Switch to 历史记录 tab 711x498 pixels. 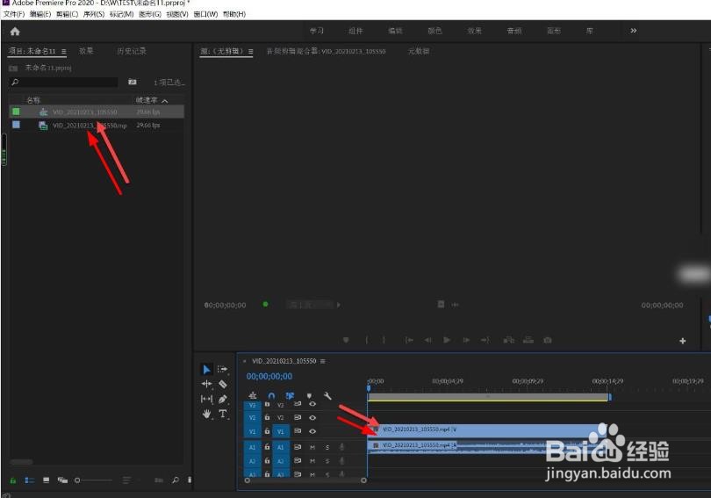pyautogui.click(x=132, y=51)
